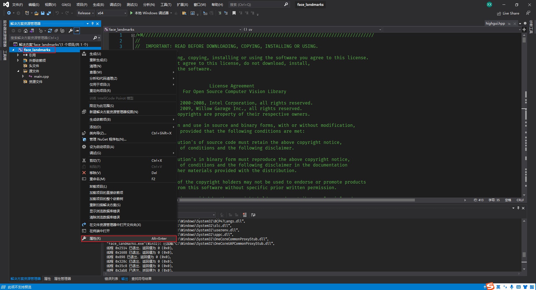Open the x64 platform dropdown
Image resolution: width=536 pixels, height=290 pixels.
click(112, 13)
